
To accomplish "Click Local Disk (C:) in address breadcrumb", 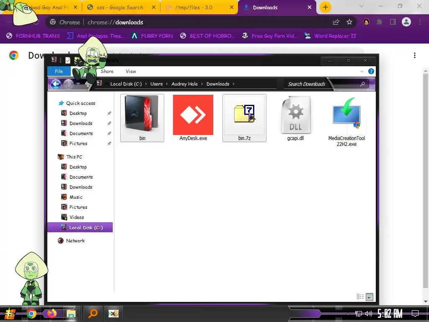I will [x=126, y=84].
